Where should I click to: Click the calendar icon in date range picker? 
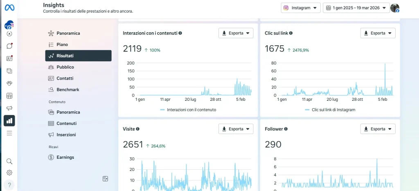point(329,8)
